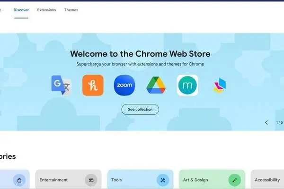Click the shopping bag category icon
The height and width of the screenshot is (189, 284).
pyautogui.click(x=19, y=180)
